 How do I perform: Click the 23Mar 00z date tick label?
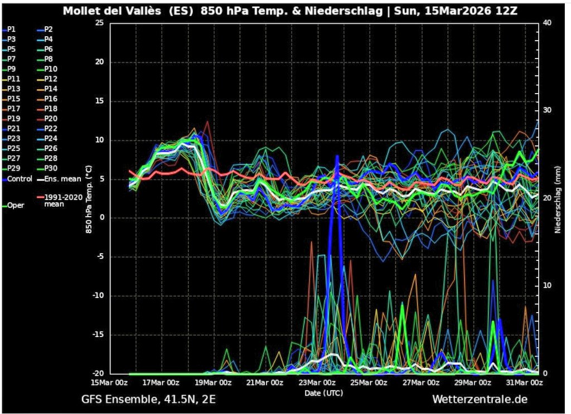tap(317, 383)
